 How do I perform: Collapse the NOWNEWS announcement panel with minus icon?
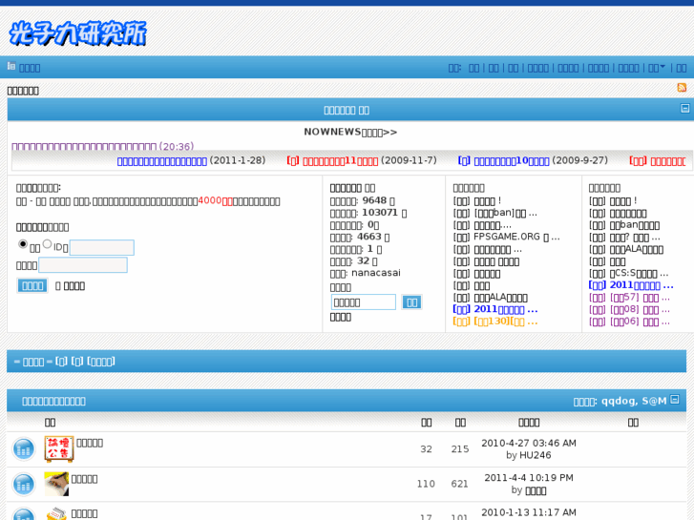tap(684, 108)
